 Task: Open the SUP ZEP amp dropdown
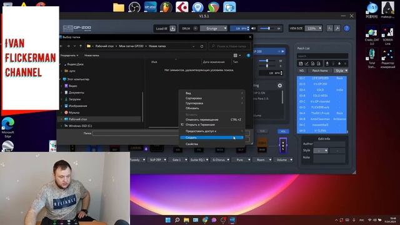157,160
